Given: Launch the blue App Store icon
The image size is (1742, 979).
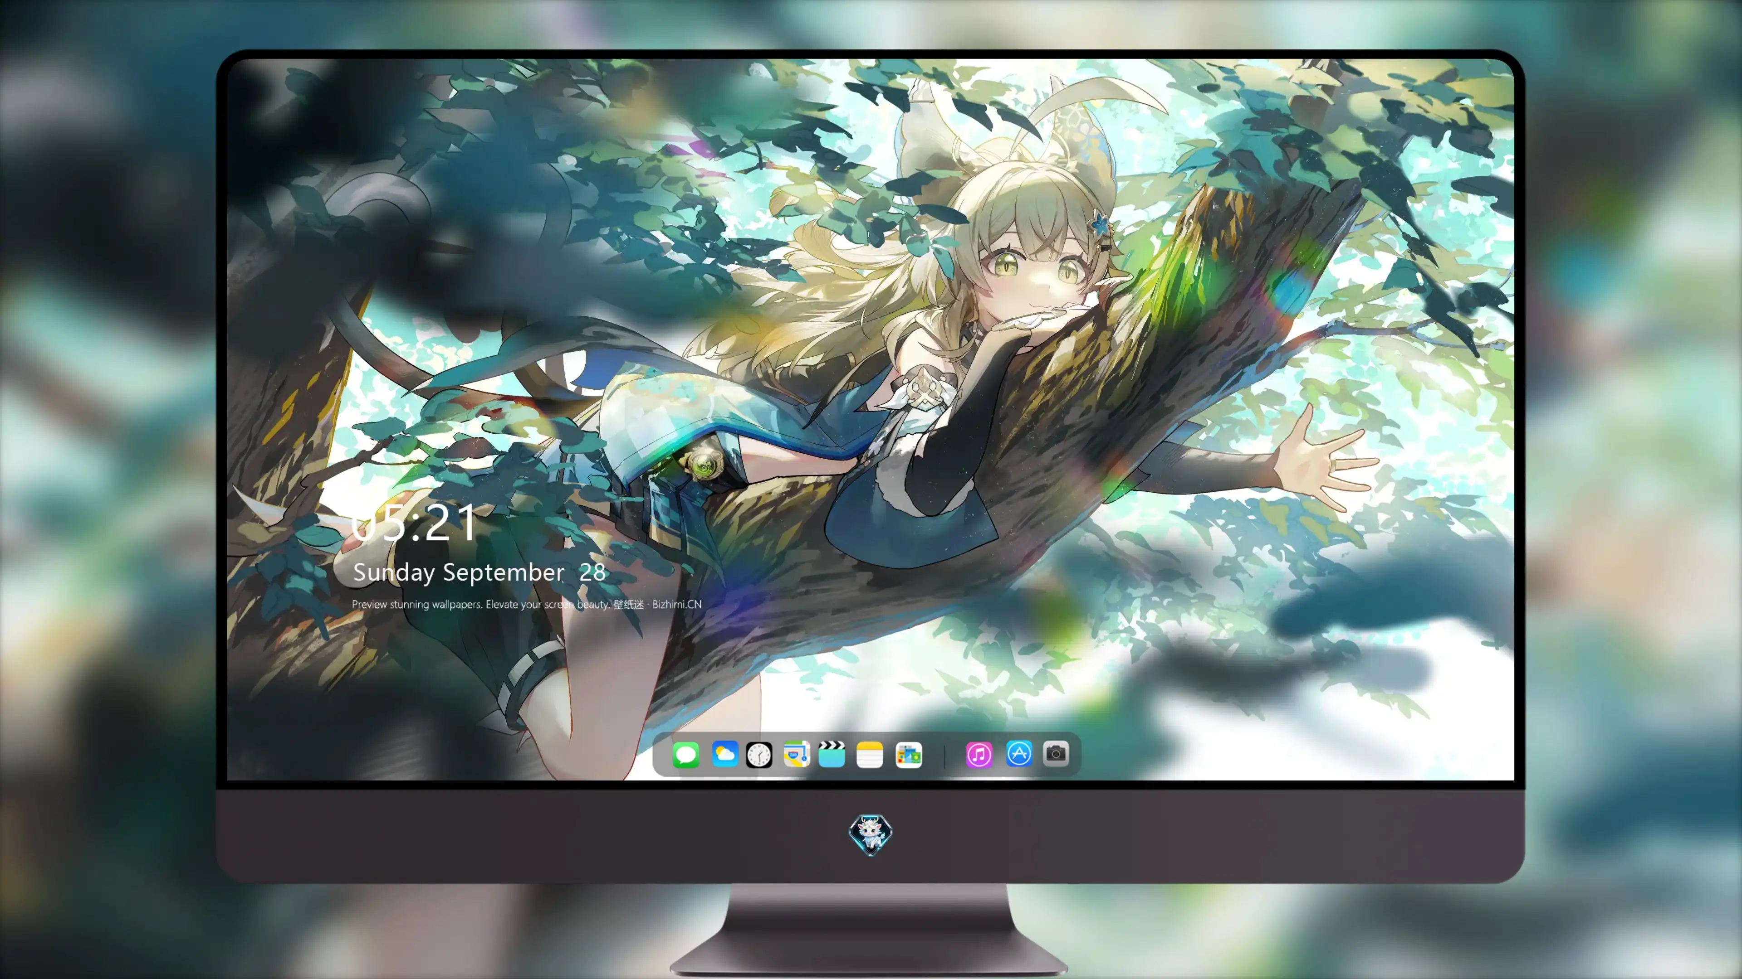Looking at the screenshot, I should point(1019,753).
